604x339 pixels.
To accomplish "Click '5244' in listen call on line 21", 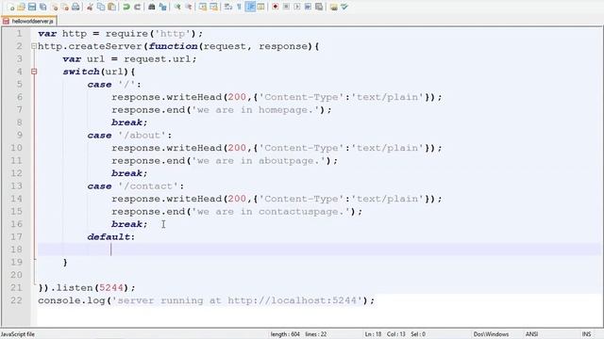I will point(111,288).
